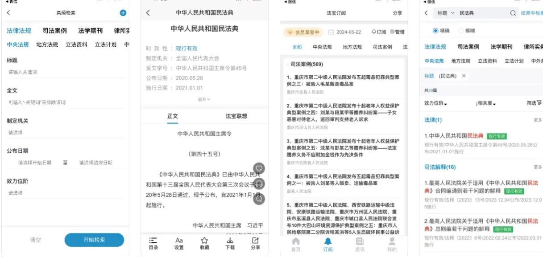Tap the blue plus icon on 高级检索 screen
The image size is (543, 257).
123,13
